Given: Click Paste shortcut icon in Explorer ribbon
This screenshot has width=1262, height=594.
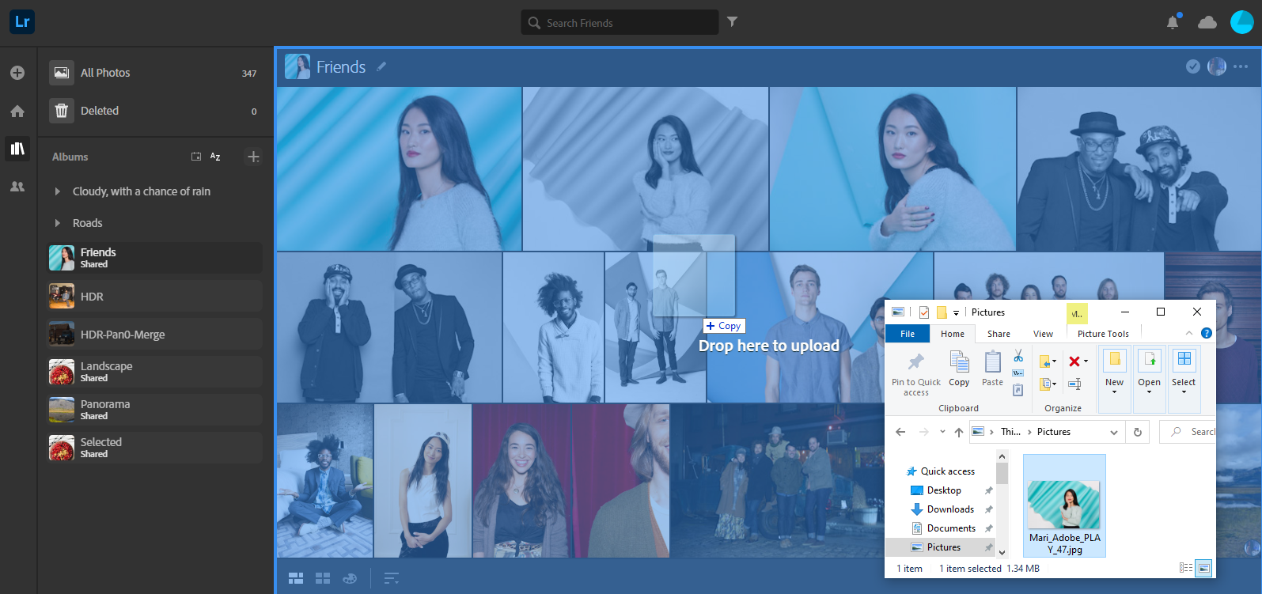Looking at the screenshot, I should tap(1018, 390).
